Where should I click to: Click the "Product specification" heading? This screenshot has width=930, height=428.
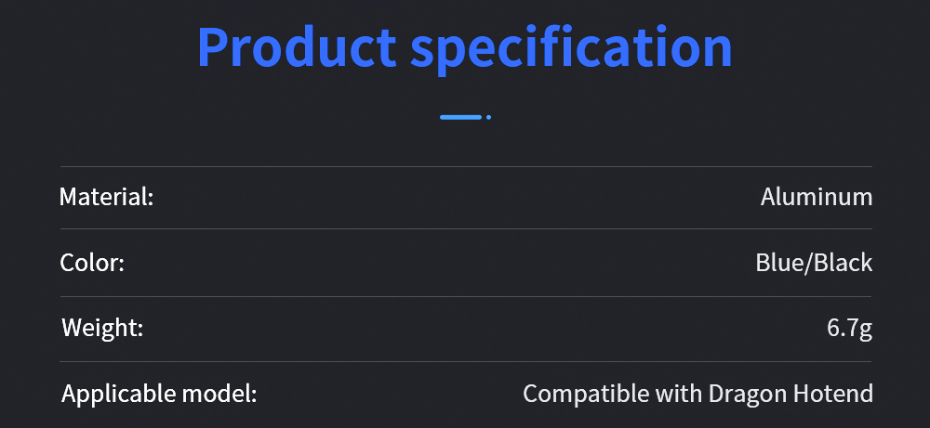(x=464, y=48)
